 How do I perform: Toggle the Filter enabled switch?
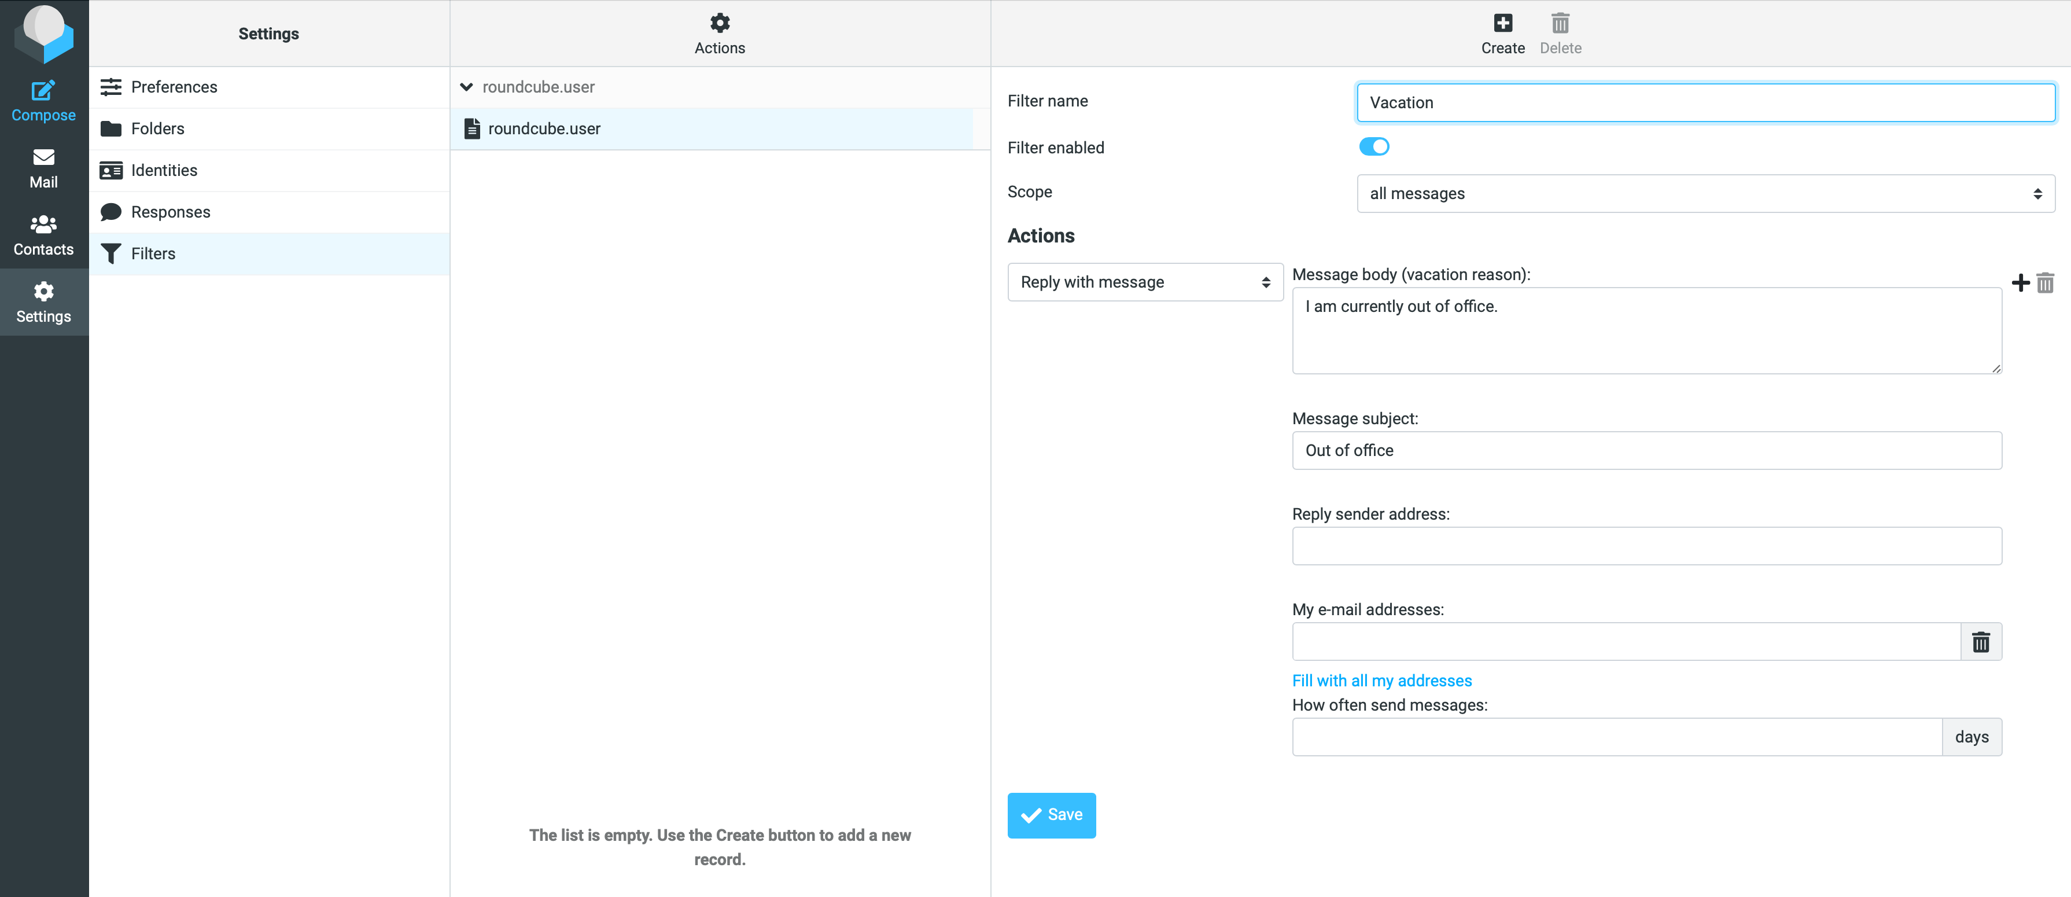1373,146
